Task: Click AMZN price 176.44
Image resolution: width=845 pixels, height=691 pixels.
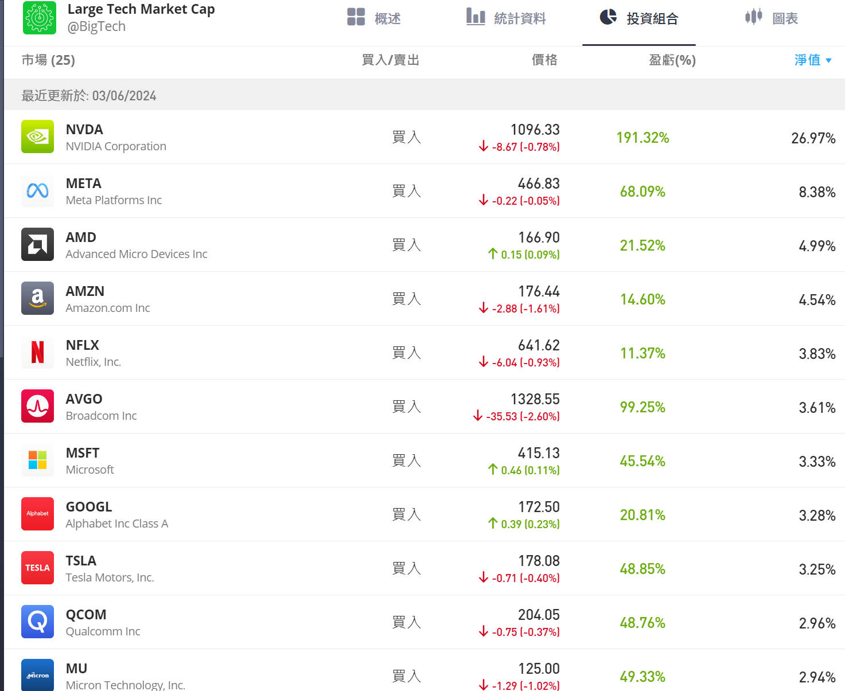Action: [539, 291]
